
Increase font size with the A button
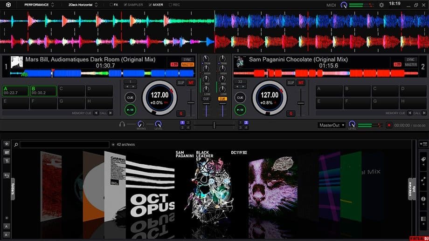7,226
